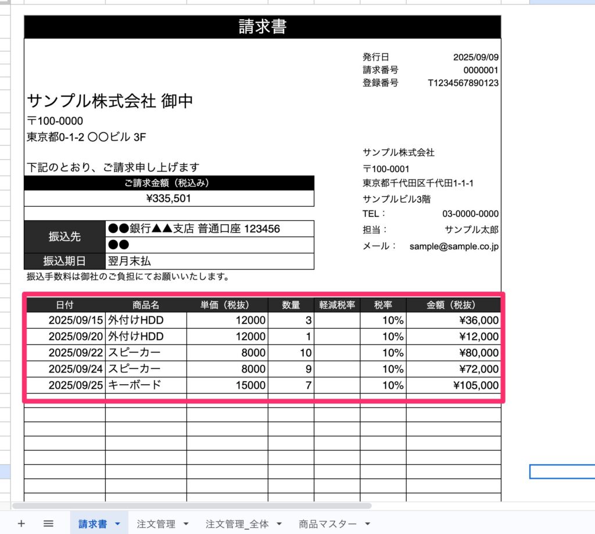
Task: Click the 翌月末払 payment deadline cell
Action: point(209,261)
